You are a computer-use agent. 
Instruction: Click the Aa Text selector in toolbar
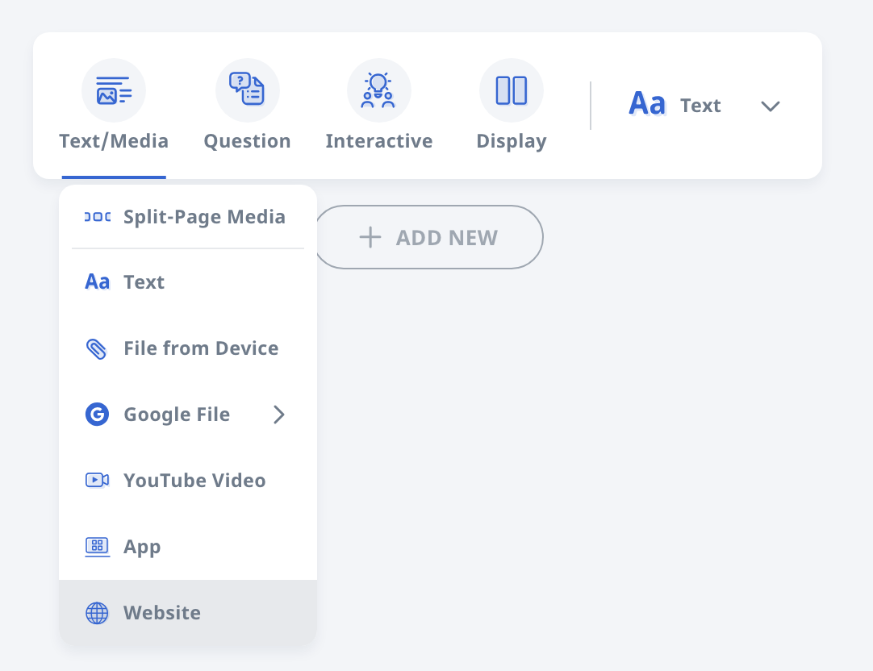pyautogui.click(x=675, y=106)
